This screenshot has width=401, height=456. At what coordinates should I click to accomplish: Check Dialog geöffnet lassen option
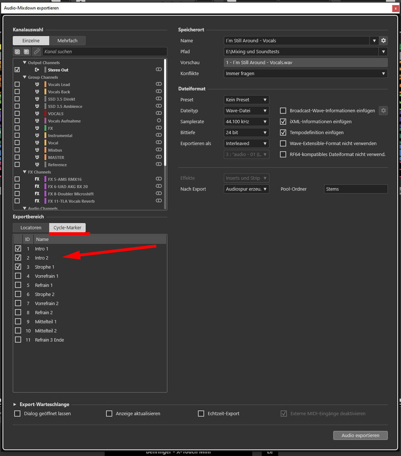[x=17, y=414]
